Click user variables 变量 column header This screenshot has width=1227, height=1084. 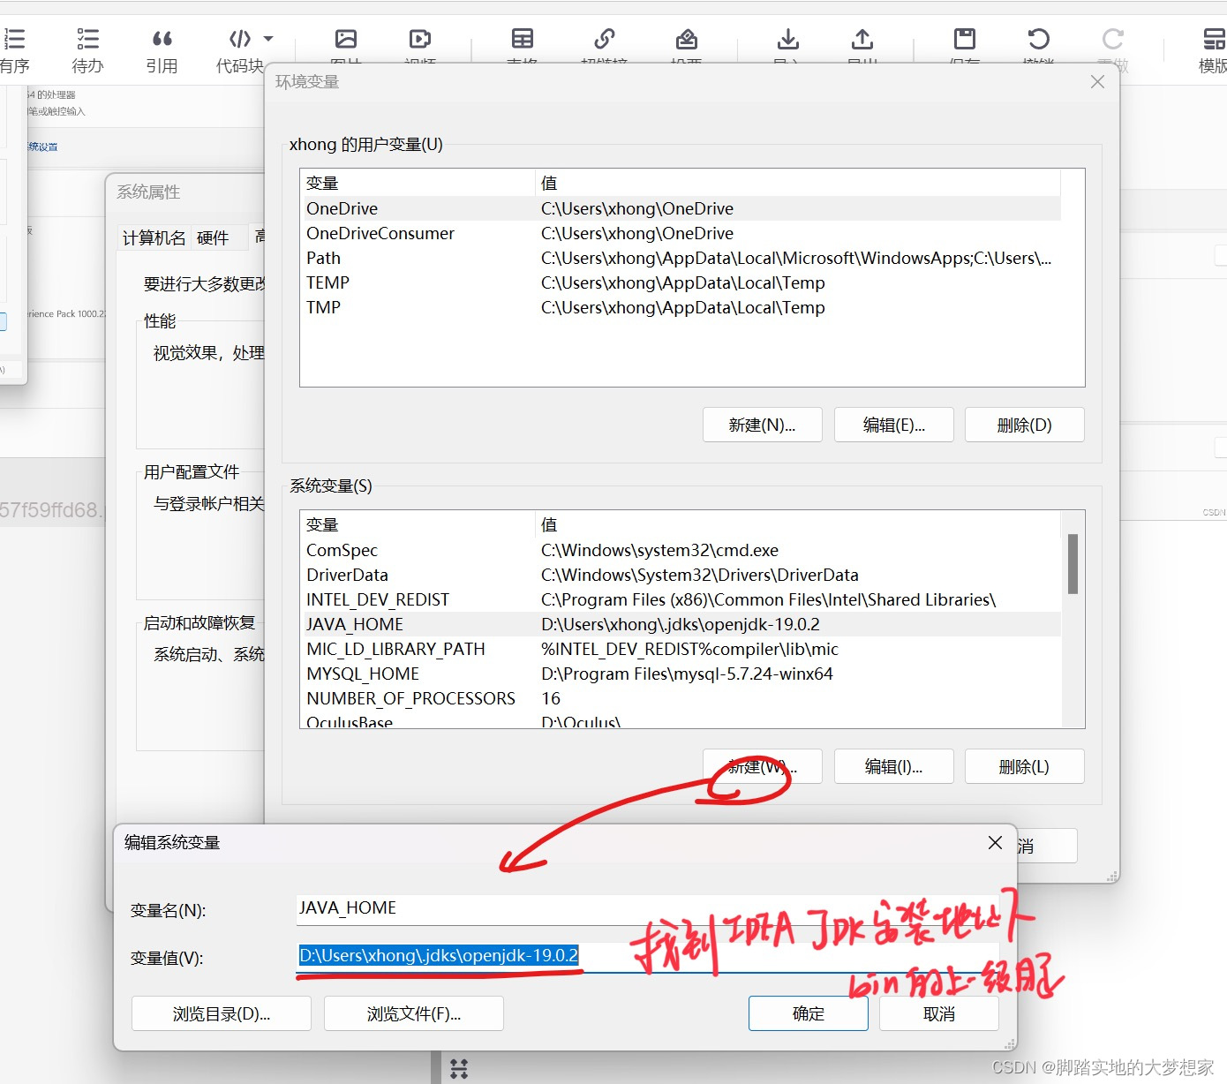(x=418, y=183)
